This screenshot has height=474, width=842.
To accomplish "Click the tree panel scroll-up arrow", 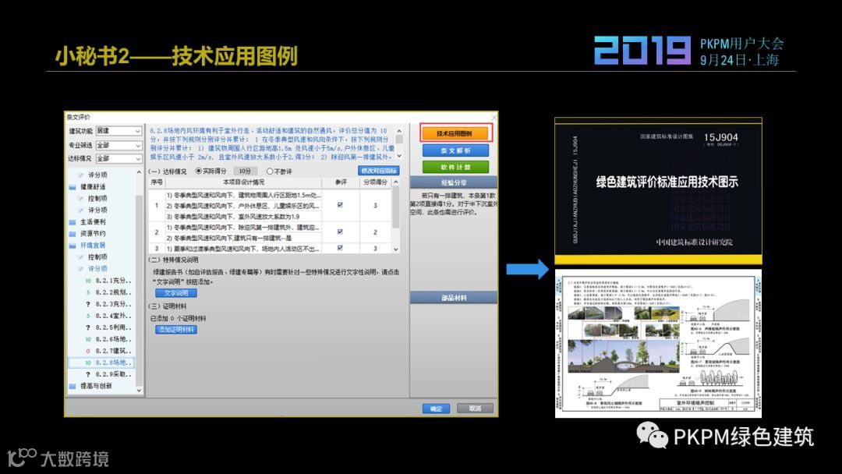I will 139,172.
